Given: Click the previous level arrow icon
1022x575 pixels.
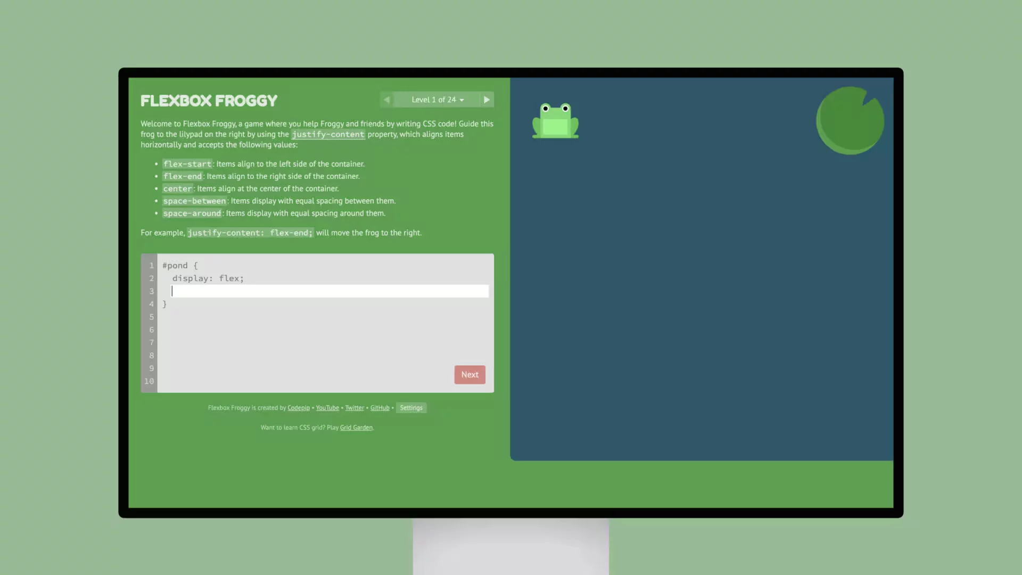Looking at the screenshot, I should [386, 100].
